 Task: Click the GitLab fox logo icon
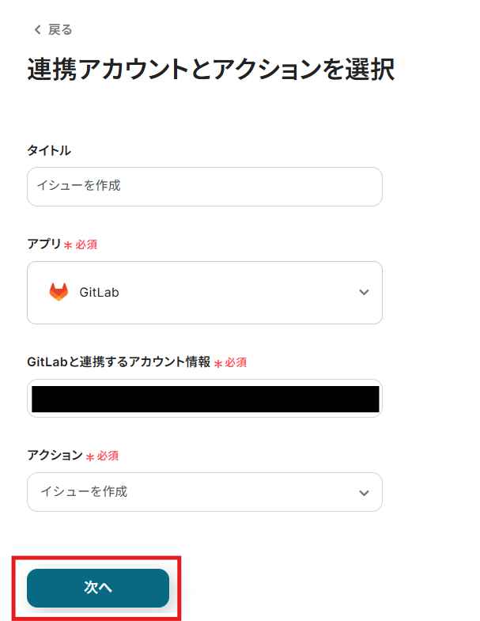click(59, 292)
